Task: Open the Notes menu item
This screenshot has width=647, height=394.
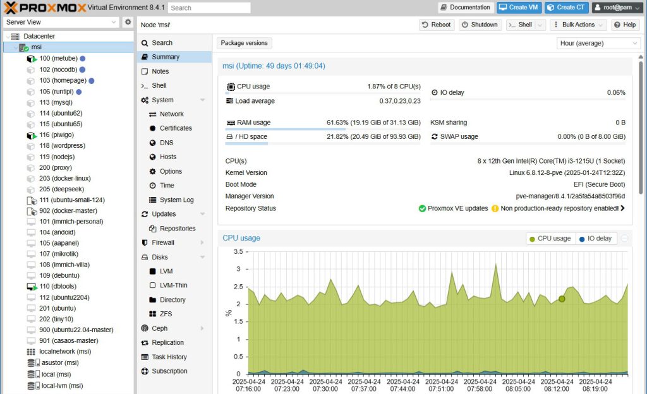Action: click(x=174, y=71)
